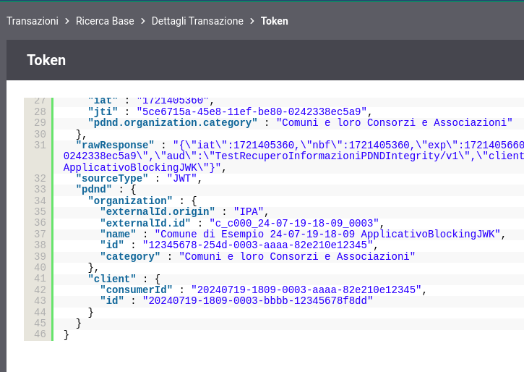Image resolution: width=524 pixels, height=372 pixels.
Task: Select organization id 12345678-254d-0003-aaaa-82e210e12345
Action: pyautogui.click(x=257, y=245)
